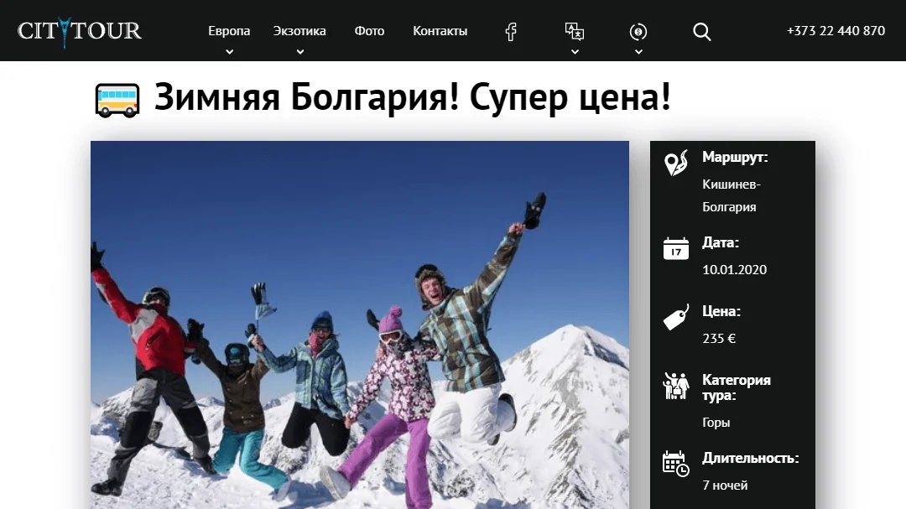Click the duration calendar-clock icon

[676, 464]
